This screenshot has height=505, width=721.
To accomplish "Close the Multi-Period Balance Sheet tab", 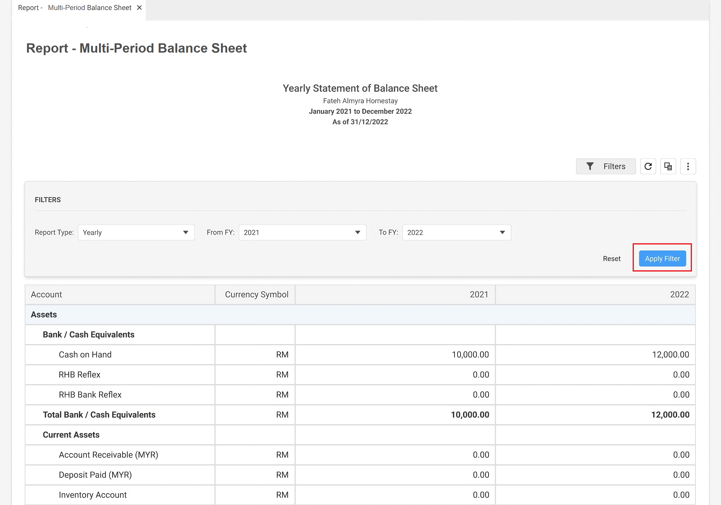I will [x=139, y=8].
